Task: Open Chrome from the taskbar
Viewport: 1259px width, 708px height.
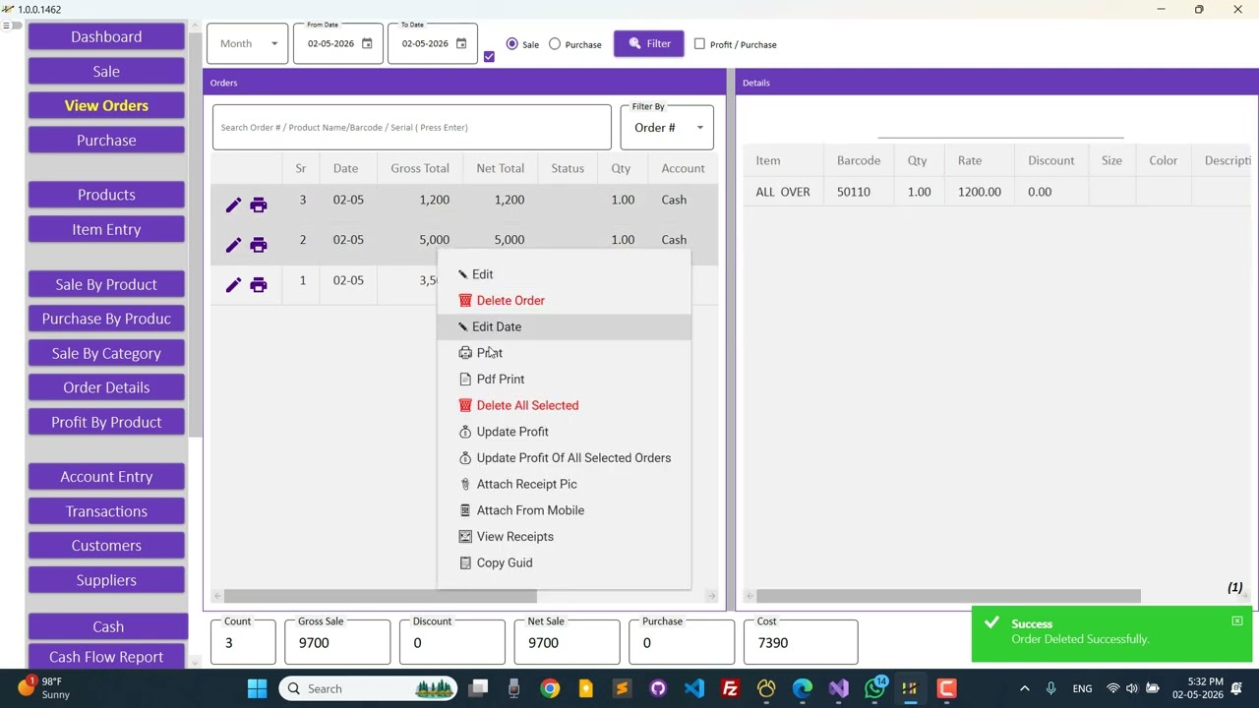Action: pos(550,688)
